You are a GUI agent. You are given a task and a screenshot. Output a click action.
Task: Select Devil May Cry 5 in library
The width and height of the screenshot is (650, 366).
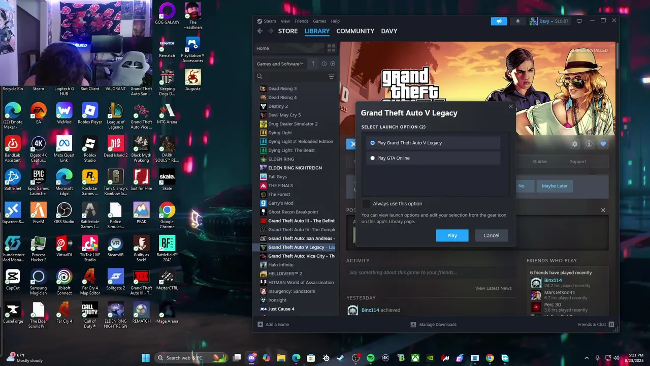[284, 115]
